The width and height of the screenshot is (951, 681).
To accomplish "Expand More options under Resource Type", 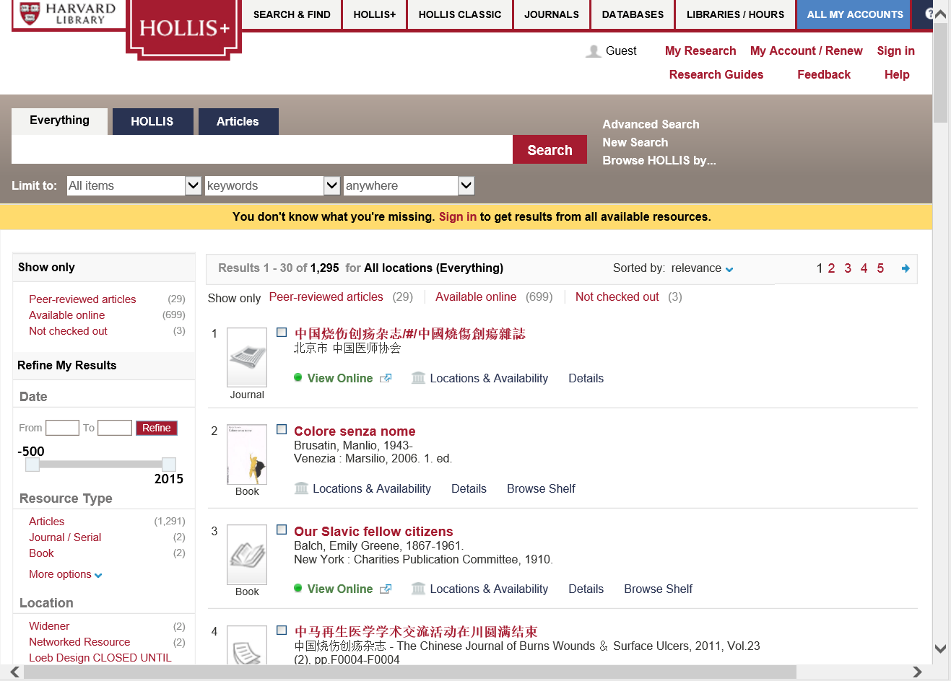I will coord(65,574).
